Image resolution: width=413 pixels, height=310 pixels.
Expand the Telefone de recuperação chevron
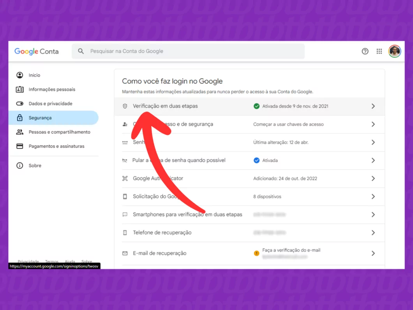373,232
